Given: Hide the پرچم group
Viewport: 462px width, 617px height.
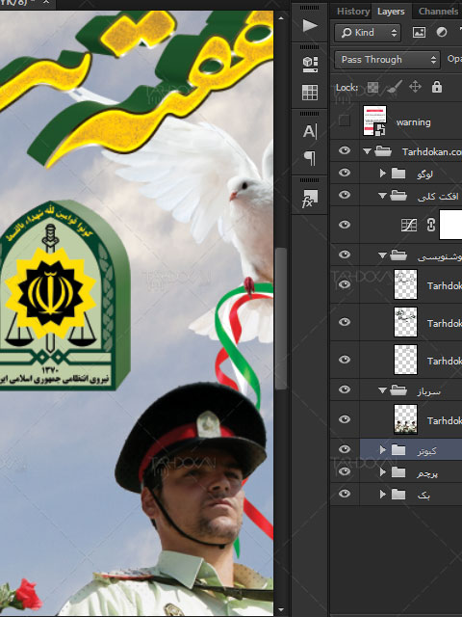Looking at the screenshot, I should (x=345, y=471).
